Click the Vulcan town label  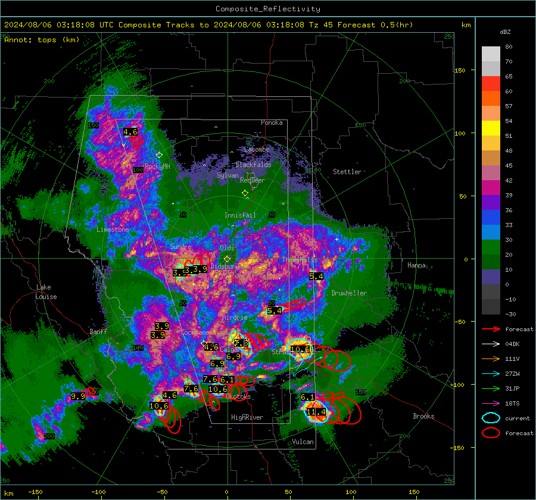pyautogui.click(x=303, y=442)
